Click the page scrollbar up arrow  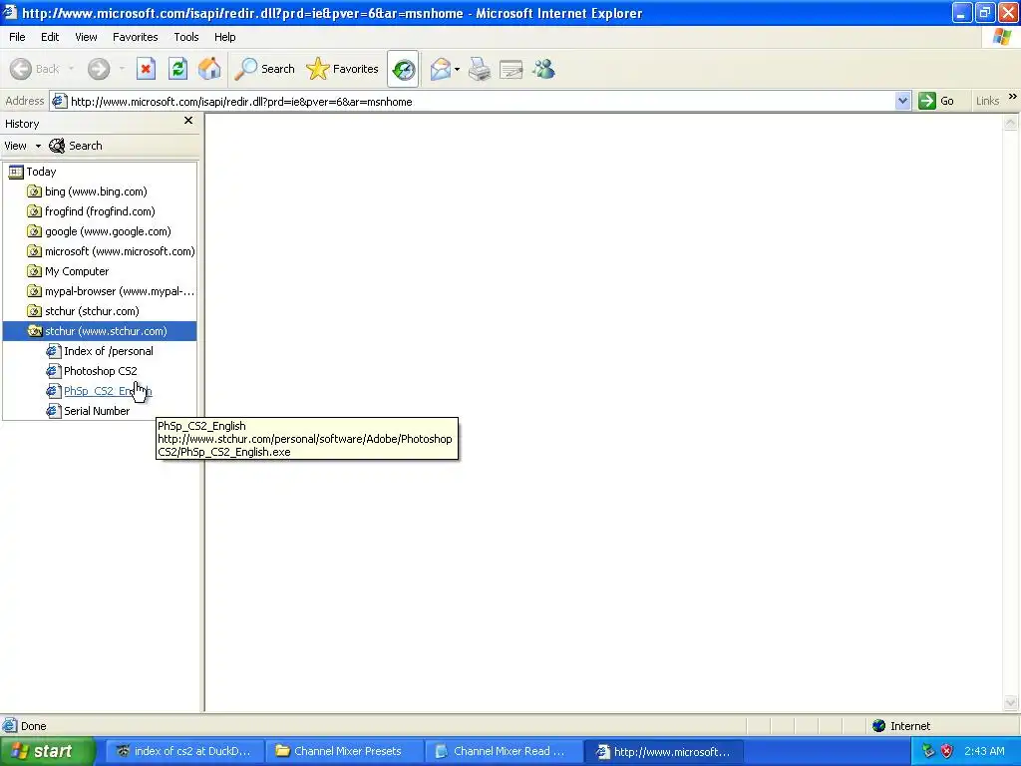(x=1011, y=122)
